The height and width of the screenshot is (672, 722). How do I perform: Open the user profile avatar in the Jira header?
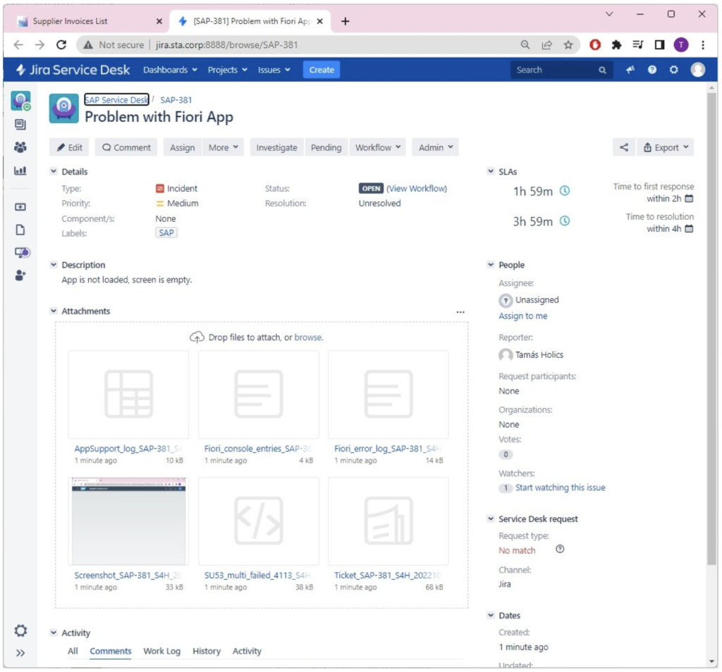click(x=697, y=70)
